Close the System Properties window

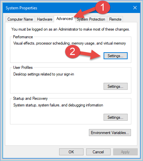pos(135,8)
